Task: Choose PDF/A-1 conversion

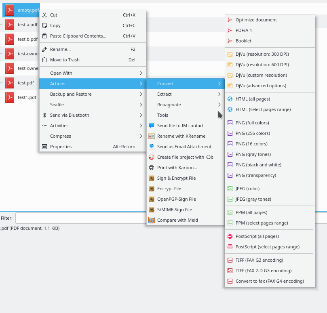Action: pos(270,30)
